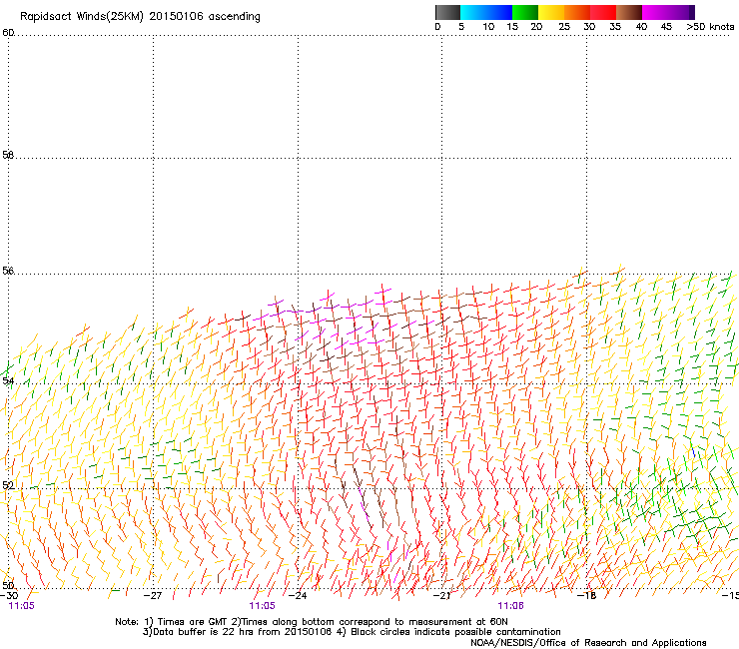Click the NOAA/NESDIS Office of Research credit line
The image size is (739, 649).
pyautogui.click(x=588, y=643)
